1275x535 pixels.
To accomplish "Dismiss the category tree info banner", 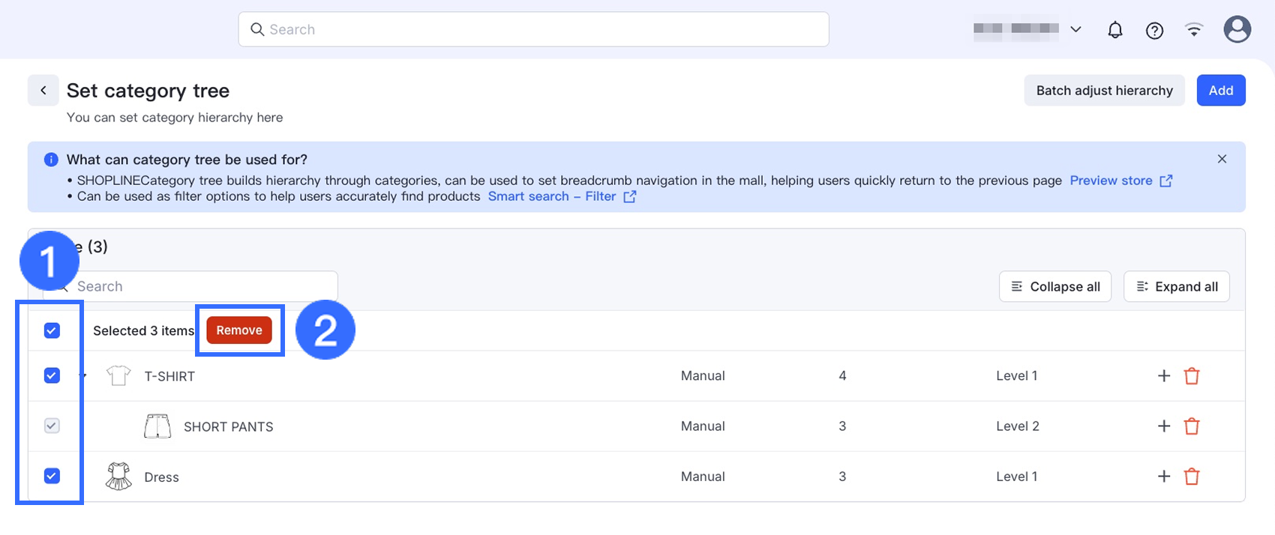I will pyautogui.click(x=1222, y=159).
